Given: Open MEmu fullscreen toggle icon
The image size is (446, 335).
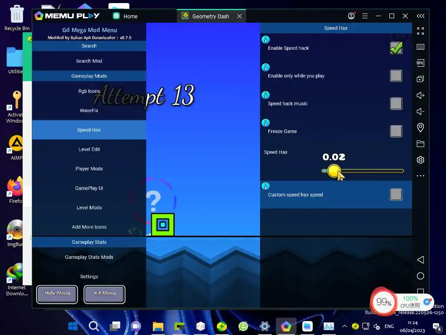Looking at the screenshot, I should (420, 31).
